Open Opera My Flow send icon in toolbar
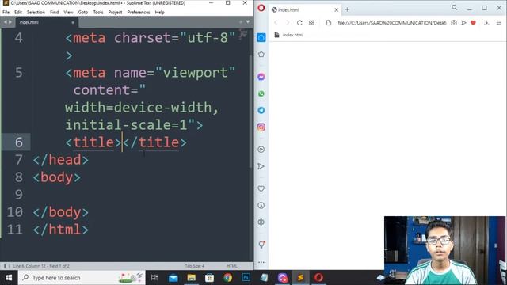The width and height of the screenshot is (507, 285). click(x=463, y=23)
